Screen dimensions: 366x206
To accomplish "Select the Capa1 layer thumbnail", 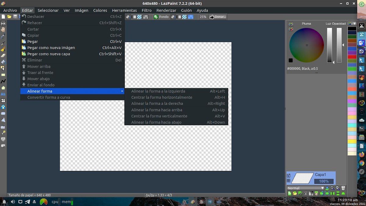I will point(303,178).
